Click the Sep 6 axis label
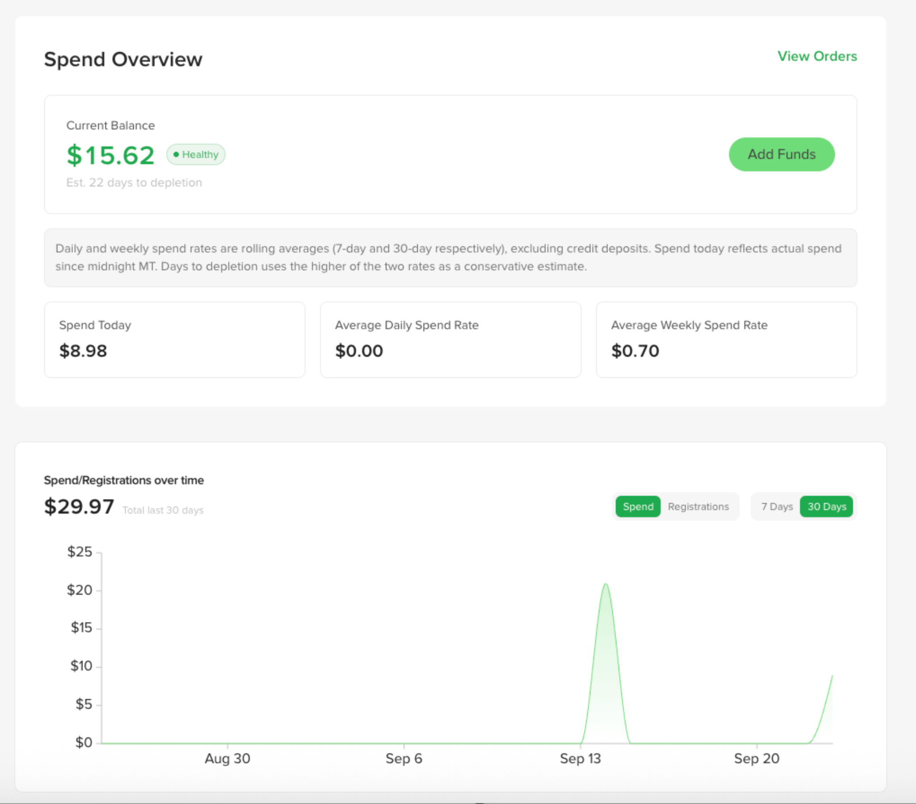The width and height of the screenshot is (916, 804). (x=404, y=758)
